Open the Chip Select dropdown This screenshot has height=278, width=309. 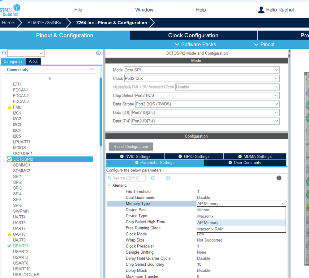pos(207,96)
